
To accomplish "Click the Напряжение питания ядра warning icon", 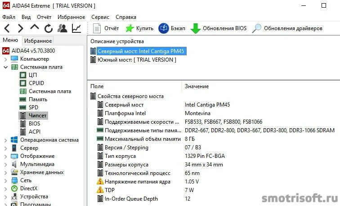I will click(100, 181).
